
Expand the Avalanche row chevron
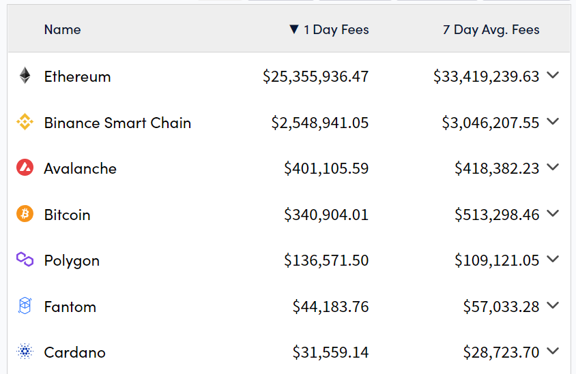coord(553,167)
